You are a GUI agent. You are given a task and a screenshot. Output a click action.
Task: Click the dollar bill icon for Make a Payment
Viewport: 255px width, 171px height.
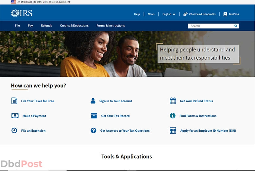click(x=15, y=116)
